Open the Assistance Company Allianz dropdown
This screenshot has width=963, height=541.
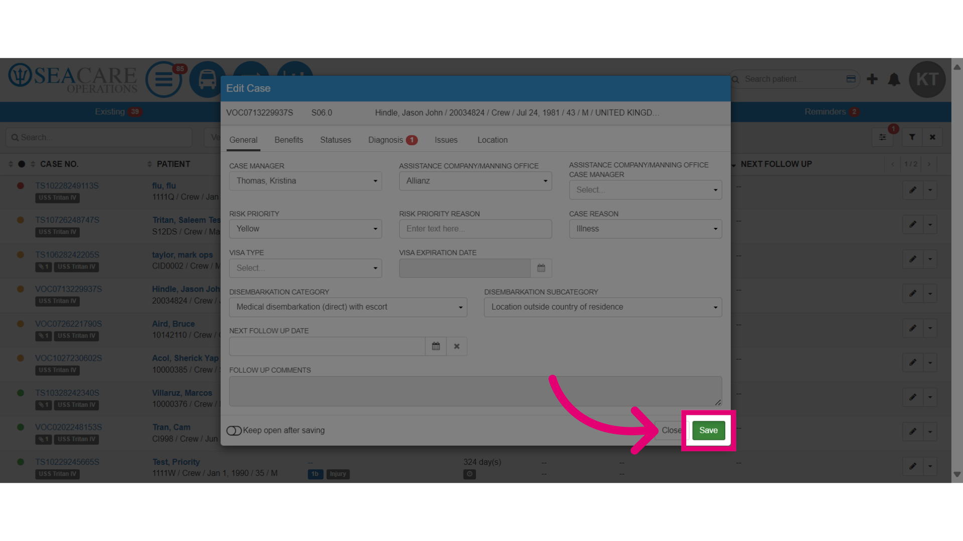[x=475, y=181]
